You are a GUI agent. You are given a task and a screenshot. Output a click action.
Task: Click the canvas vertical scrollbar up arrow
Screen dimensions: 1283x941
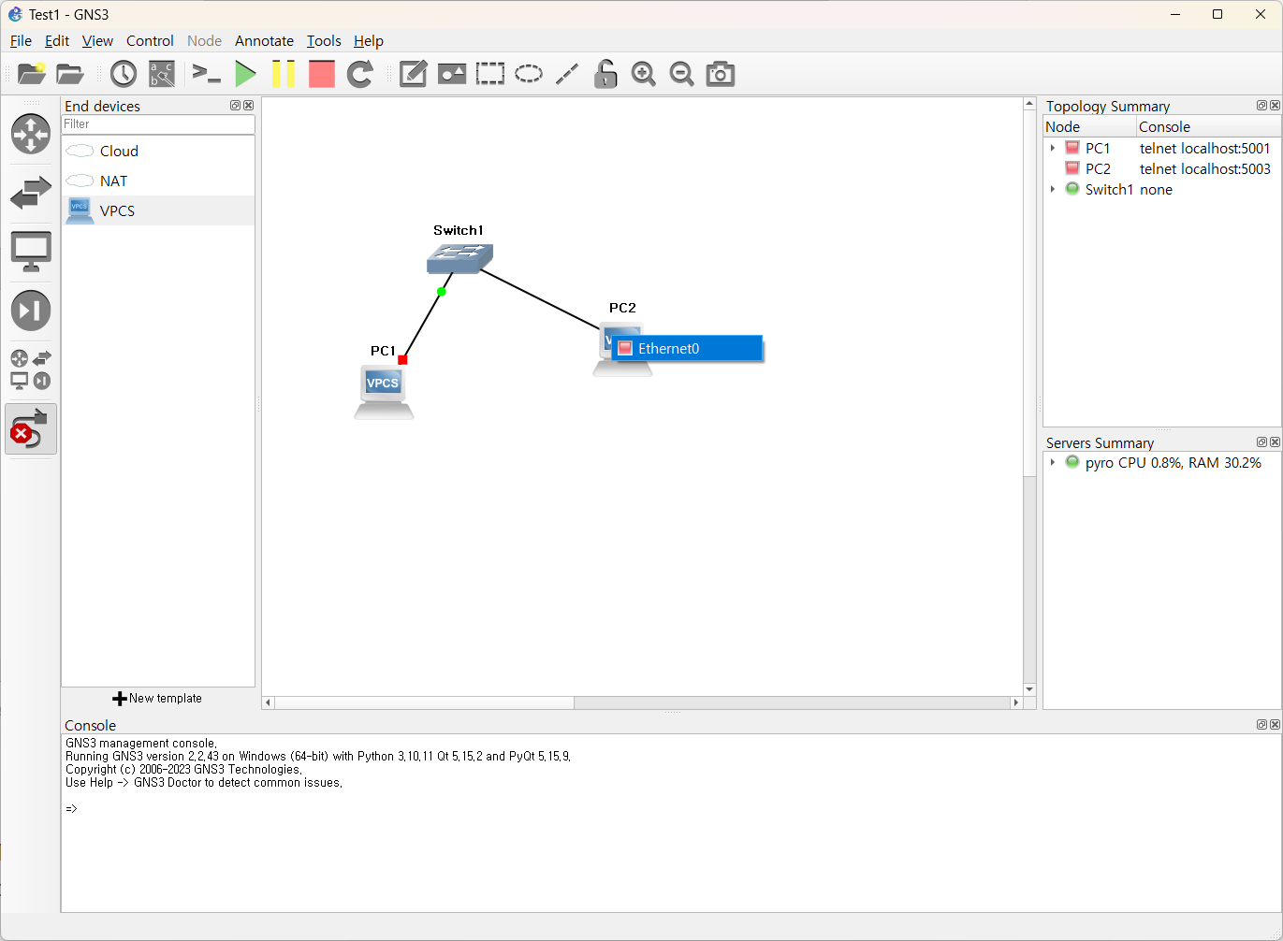tap(1029, 104)
